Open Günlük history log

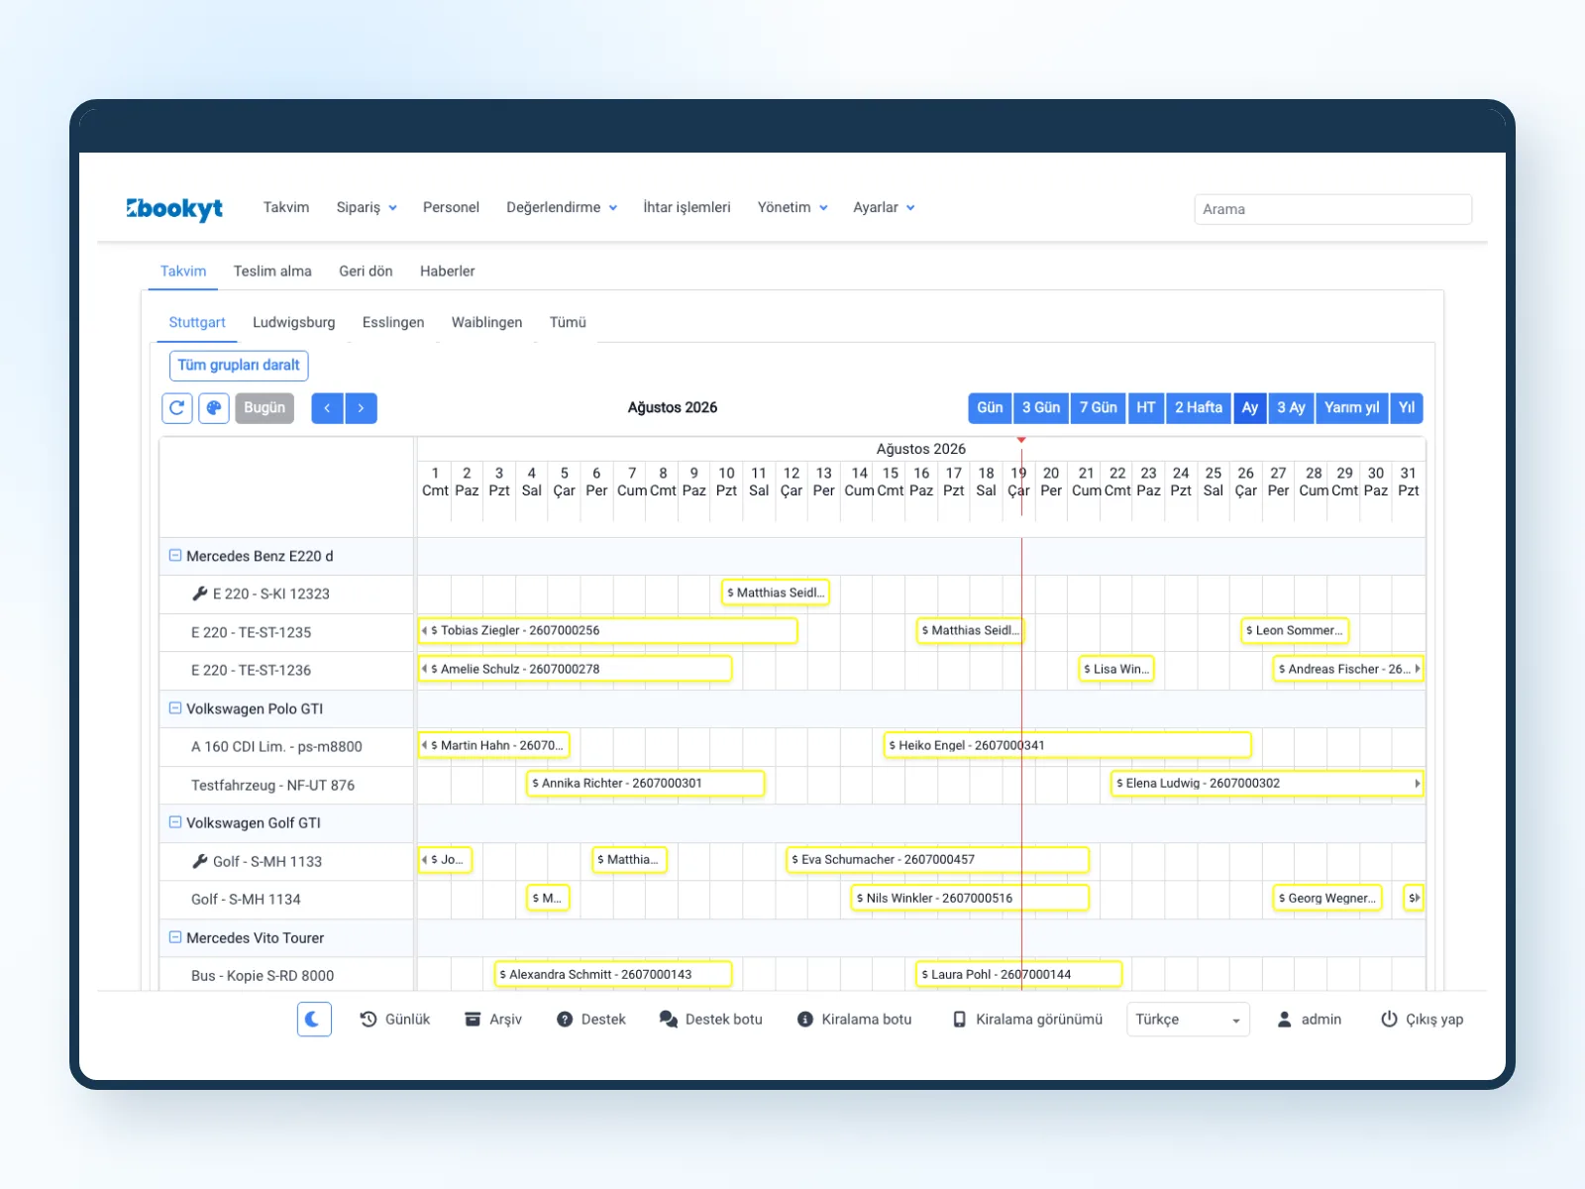(395, 1019)
